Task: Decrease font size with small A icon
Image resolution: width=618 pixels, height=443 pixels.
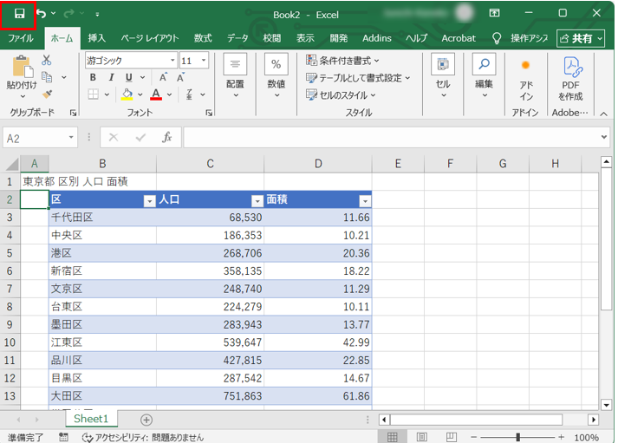Action: 180,77
